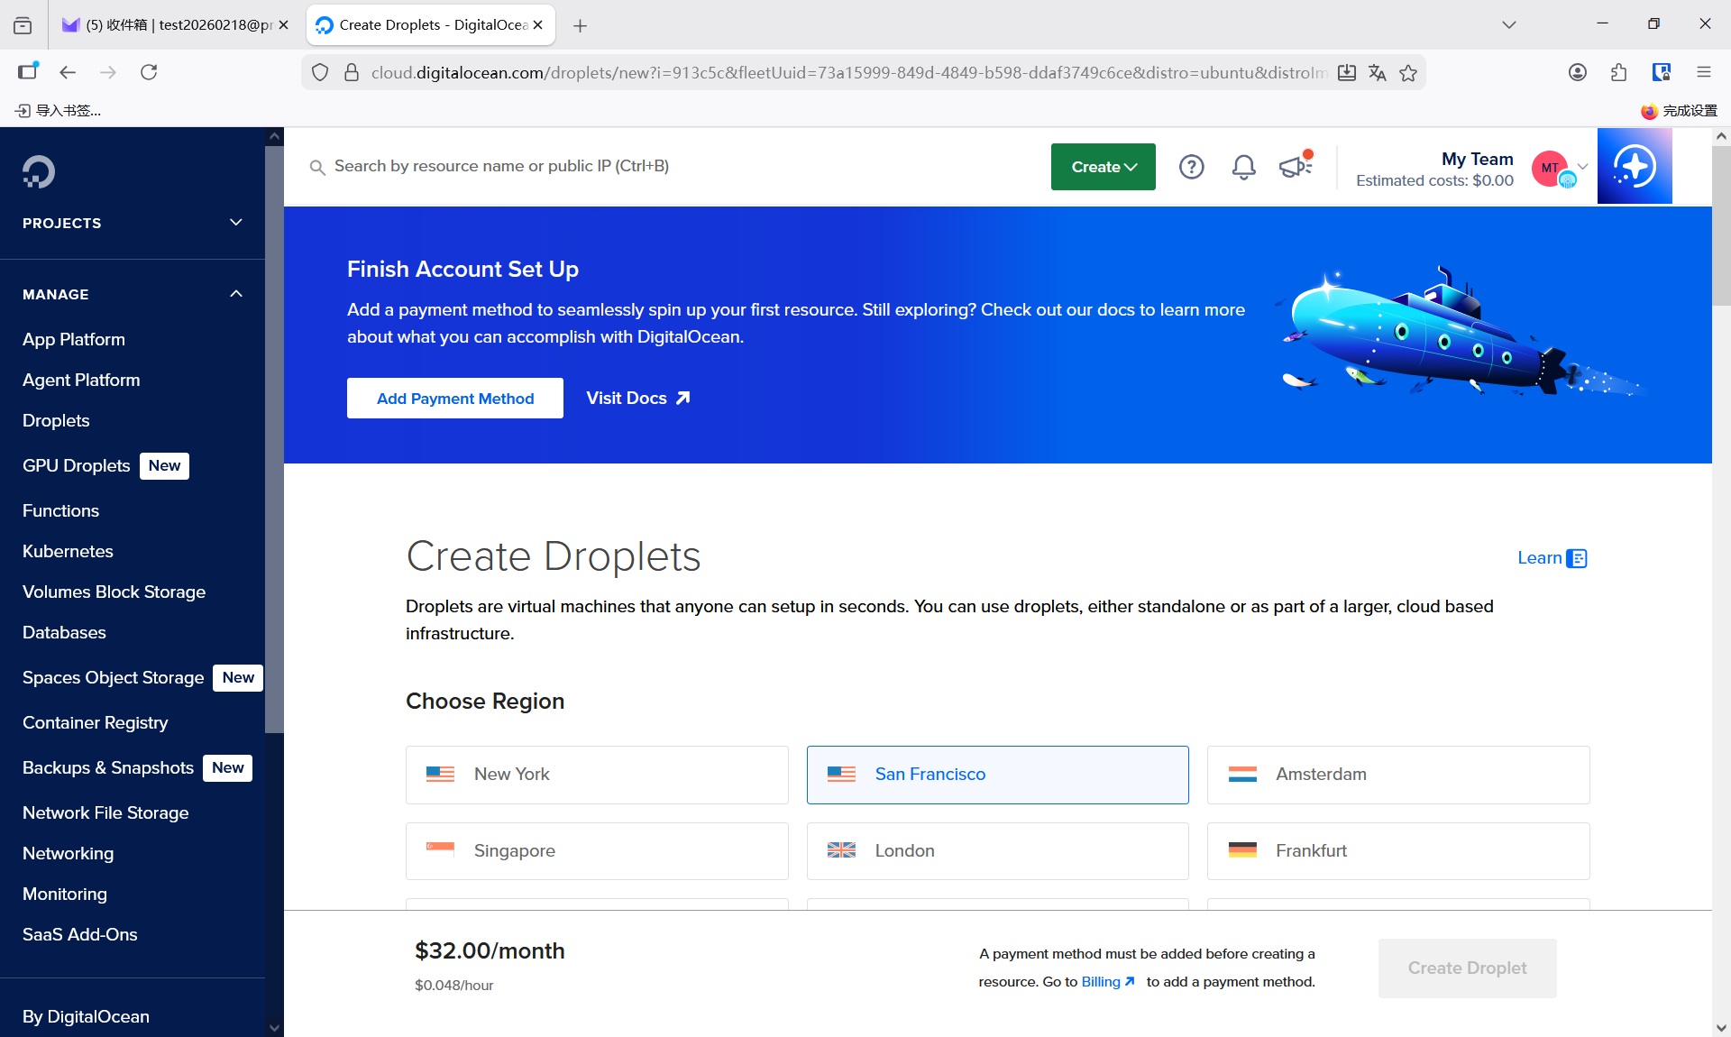The width and height of the screenshot is (1731, 1037).
Task: Open Monitoring in sidebar
Action: 65,895
